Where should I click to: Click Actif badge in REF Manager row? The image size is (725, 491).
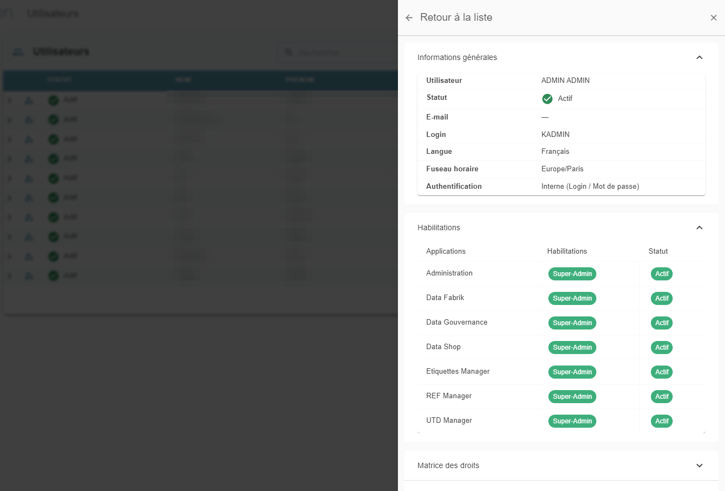coord(662,397)
